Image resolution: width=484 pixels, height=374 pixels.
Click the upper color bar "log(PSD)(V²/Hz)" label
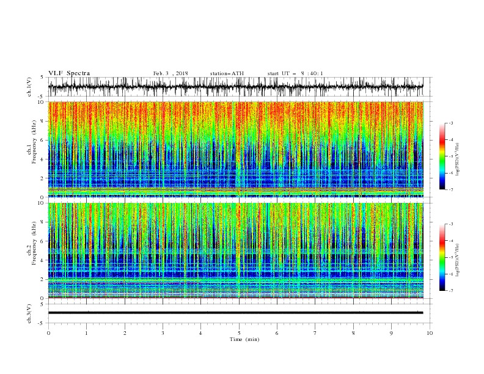click(x=458, y=159)
